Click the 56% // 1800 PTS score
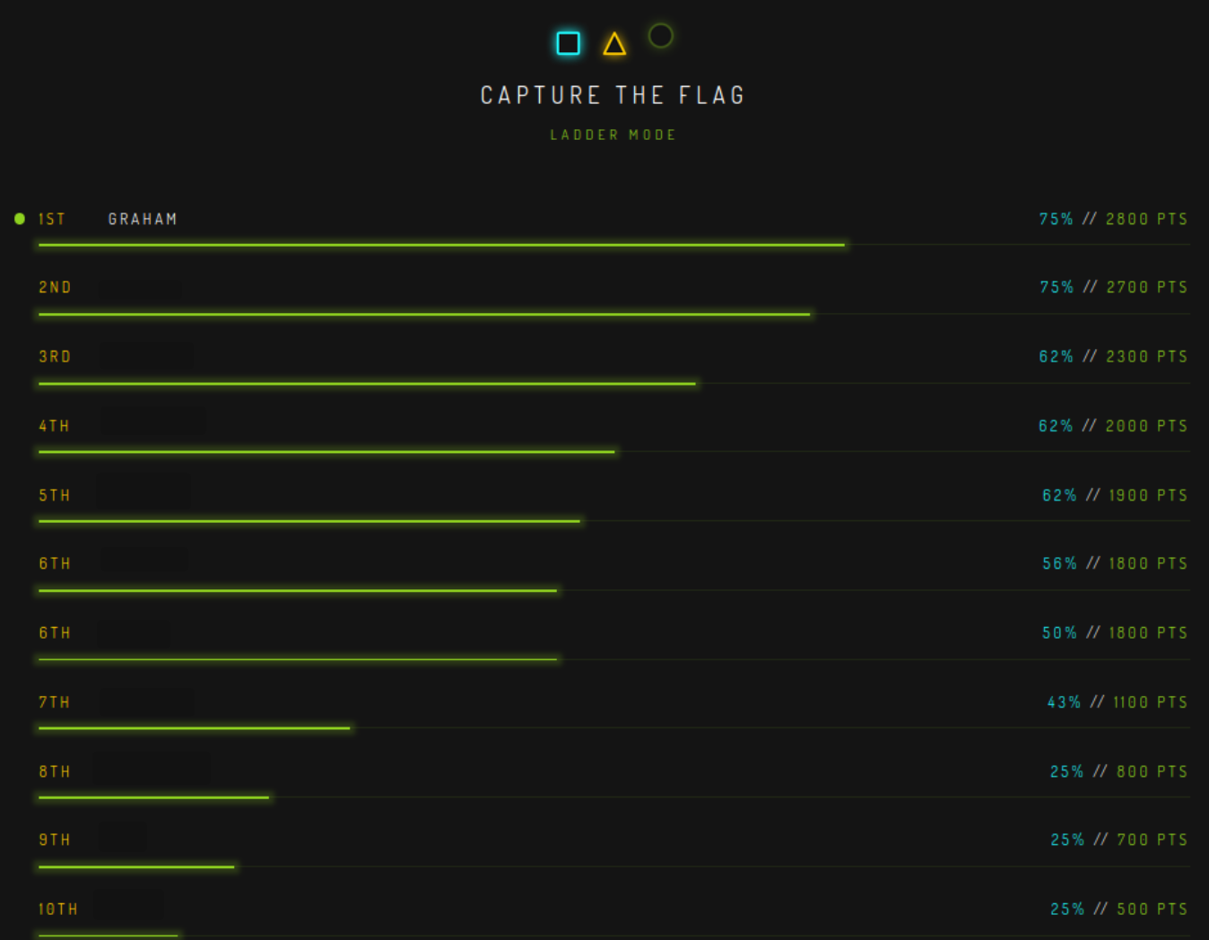The width and height of the screenshot is (1209, 940). click(x=1115, y=563)
